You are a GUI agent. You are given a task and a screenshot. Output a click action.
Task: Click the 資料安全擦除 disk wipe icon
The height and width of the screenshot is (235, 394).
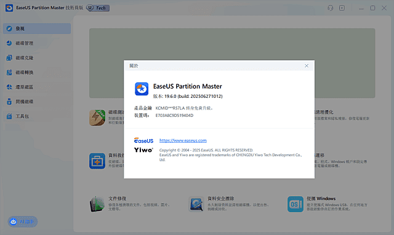tap(196, 204)
